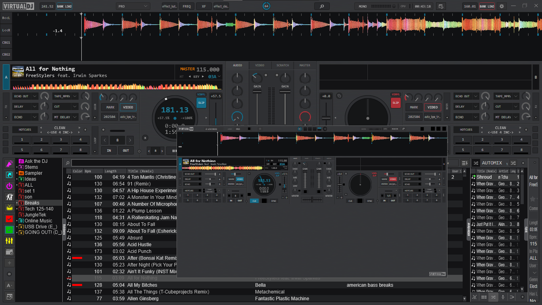This screenshot has height=305, width=542.
Task: Click the magnifier button in the top bar
Action: tap(322, 6)
